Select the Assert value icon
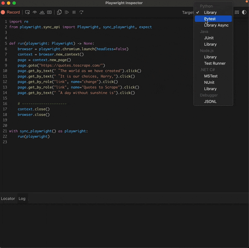Image resolution: width=249 pixels, height=248 pixels. (49, 12)
